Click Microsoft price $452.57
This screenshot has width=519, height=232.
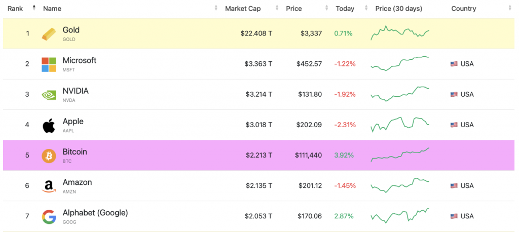click(309, 64)
